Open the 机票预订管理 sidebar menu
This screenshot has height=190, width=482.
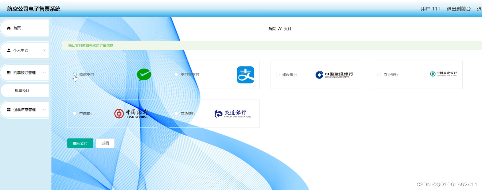tap(25, 73)
